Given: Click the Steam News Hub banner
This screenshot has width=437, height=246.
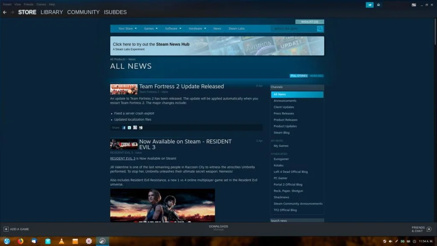Looking at the screenshot, I should coord(217,46).
